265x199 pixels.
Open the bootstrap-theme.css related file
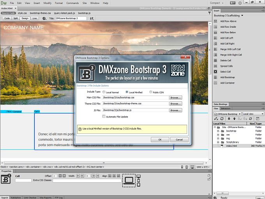pyautogui.click(x=40, y=13)
